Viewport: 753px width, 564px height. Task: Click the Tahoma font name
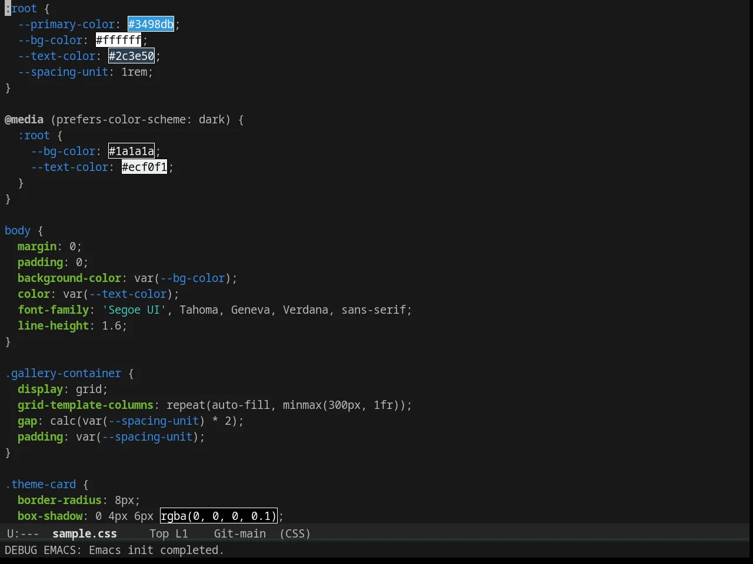(x=199, y=310)
